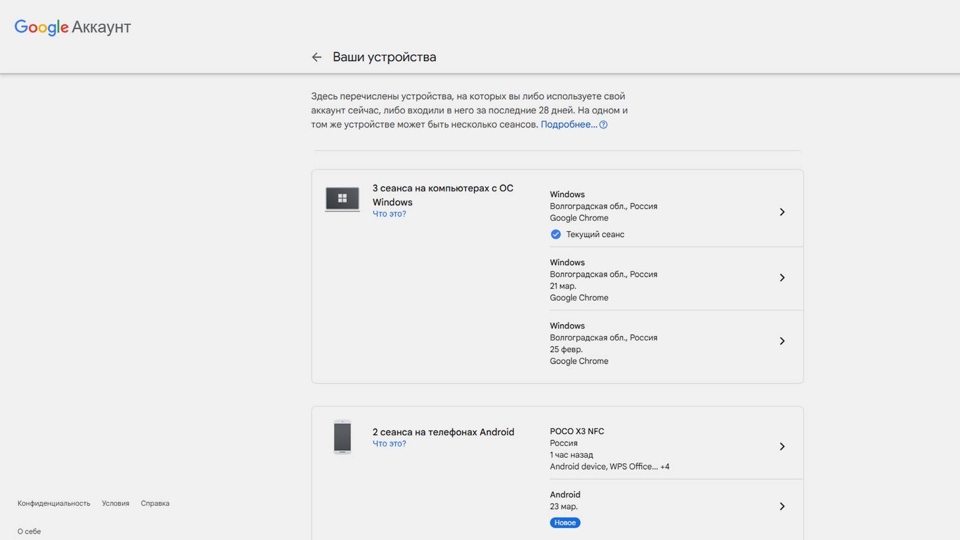Click the 21 мар. session date
The height and width of the screenshot is (540, 960).
[563, 286]
